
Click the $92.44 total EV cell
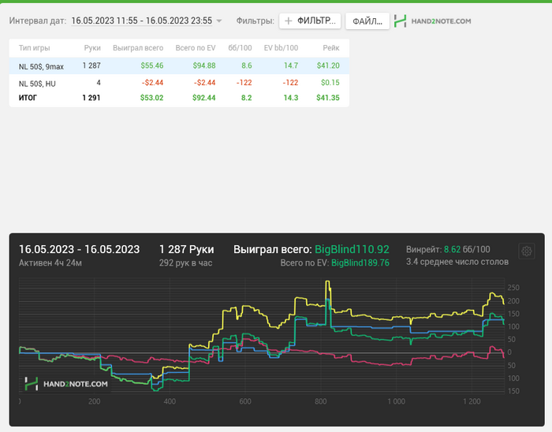[x=203, y=98]
